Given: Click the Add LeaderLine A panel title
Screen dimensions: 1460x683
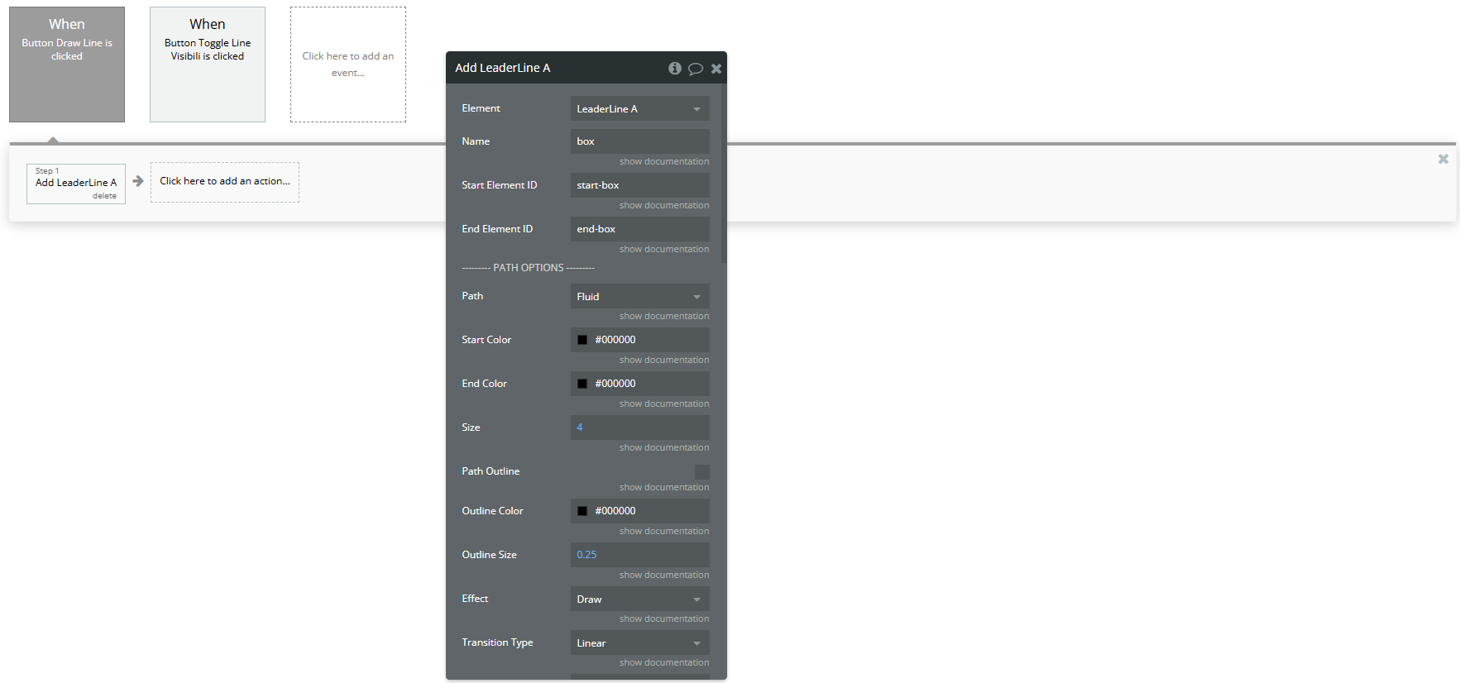Looking at the screenshot, I should [503, 68].
